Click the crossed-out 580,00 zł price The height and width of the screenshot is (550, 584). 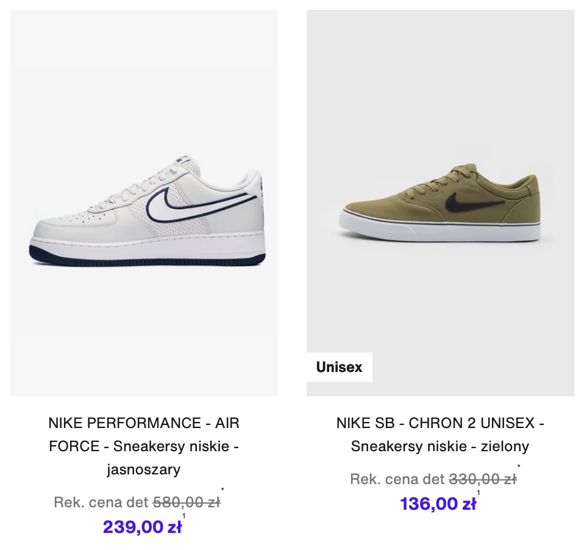pos(187,502)
